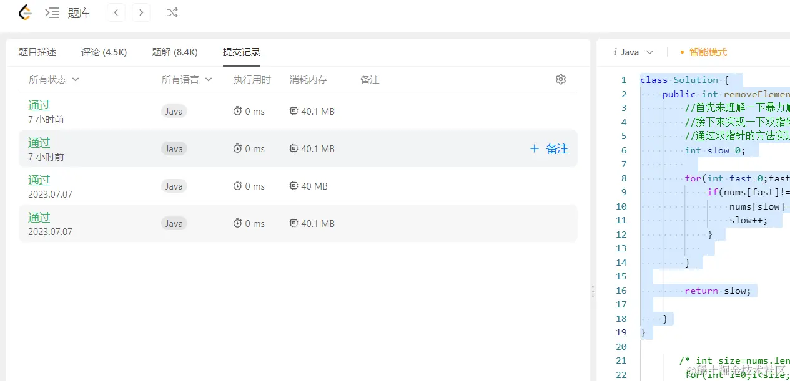Go to next problem arrow
This screenshot has width=790, height=381.
pos(141,12)
